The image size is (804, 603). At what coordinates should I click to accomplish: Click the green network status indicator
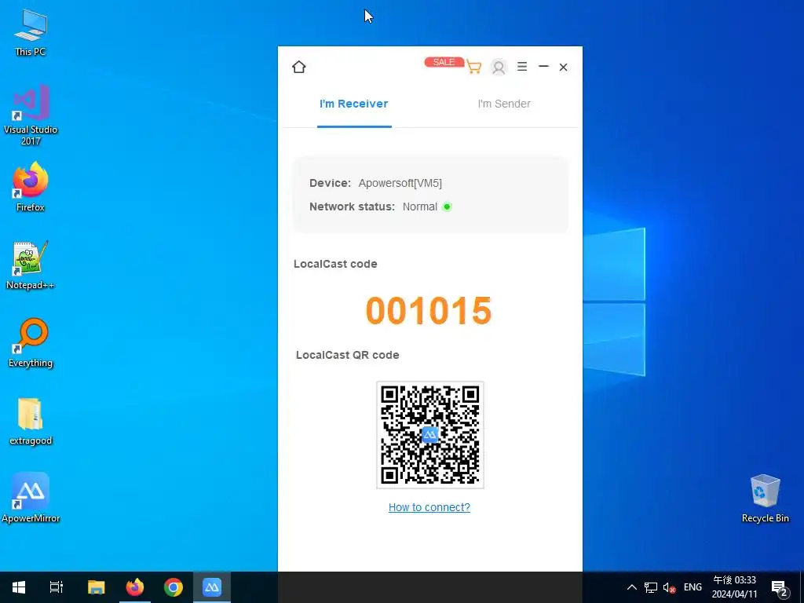[447, 206]
